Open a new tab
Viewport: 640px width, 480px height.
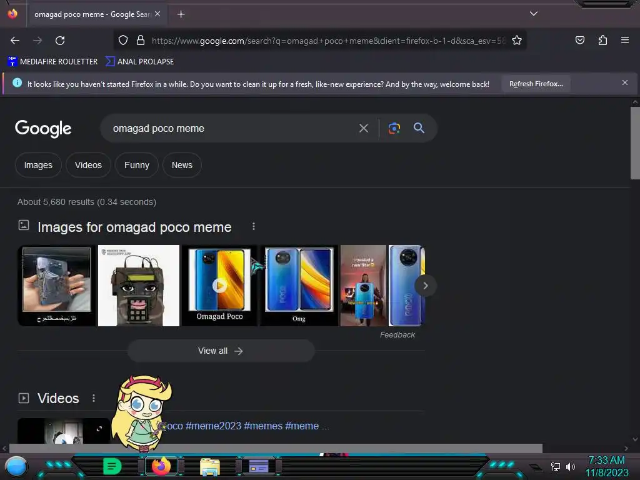pos(181,14)
